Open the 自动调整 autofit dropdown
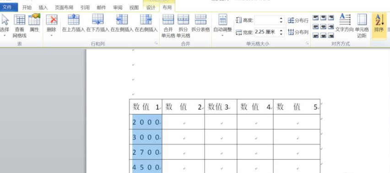390x173 pixels. pos(222,25)
